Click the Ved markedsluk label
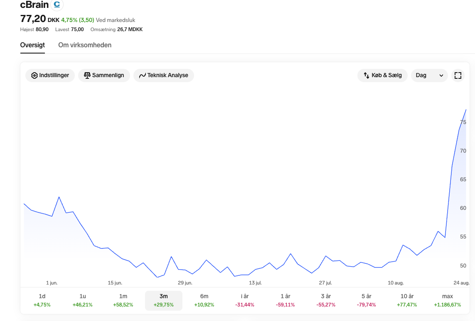 click(x=116, y=20)
